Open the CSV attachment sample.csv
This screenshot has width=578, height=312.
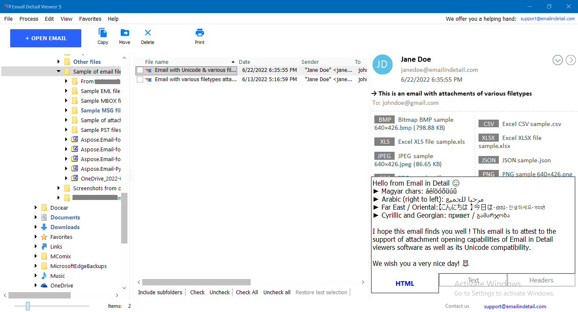coord(488,123)
